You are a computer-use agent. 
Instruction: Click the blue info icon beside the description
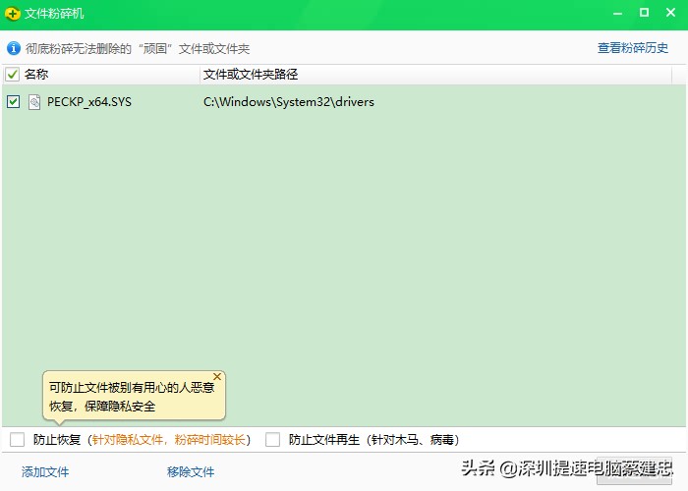[14, 48]
